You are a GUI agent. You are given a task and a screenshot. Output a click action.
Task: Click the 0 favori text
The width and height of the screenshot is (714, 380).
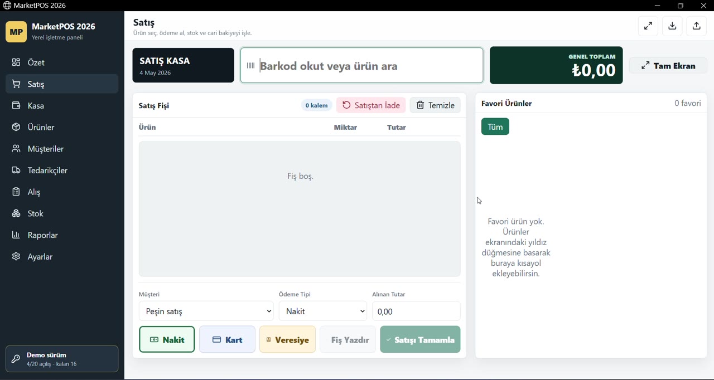(x=688, y=103)
